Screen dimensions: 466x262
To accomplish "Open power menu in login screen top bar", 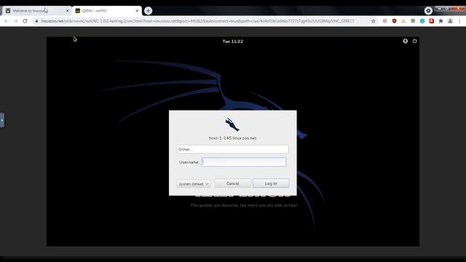I will tap(414, 41).
